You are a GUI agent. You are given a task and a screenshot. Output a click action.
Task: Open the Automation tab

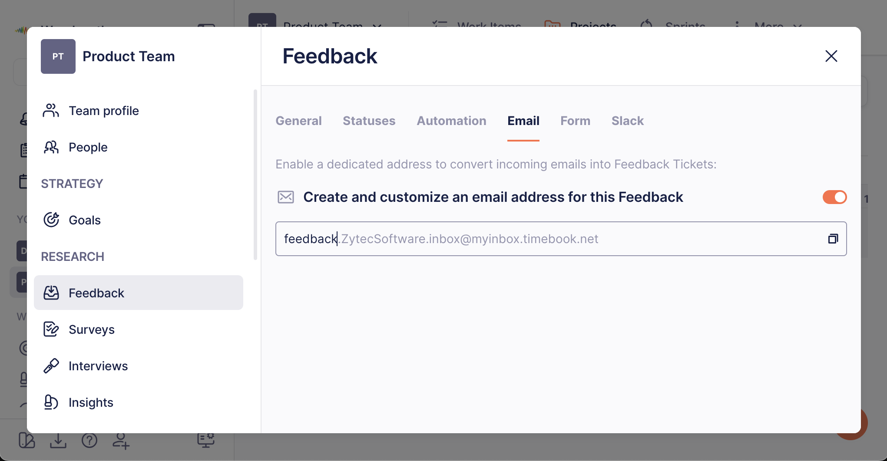click(x=451, y=121)
